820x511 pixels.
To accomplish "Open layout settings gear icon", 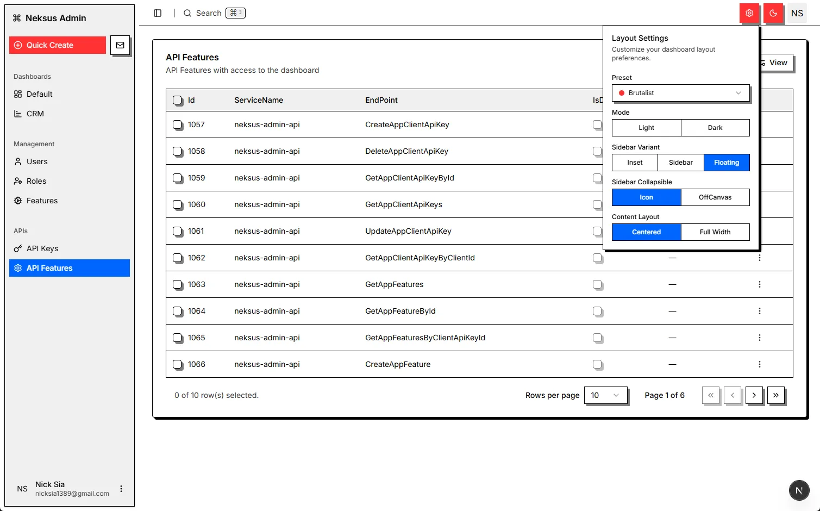I will [x=749, y=13].
